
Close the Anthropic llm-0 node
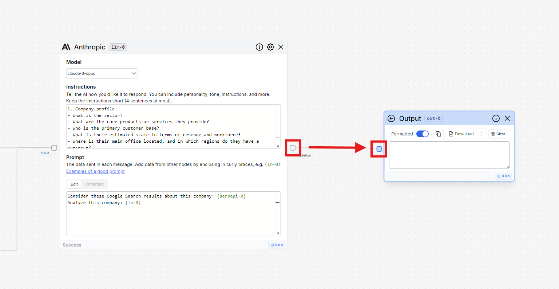(x=281, y=47)
